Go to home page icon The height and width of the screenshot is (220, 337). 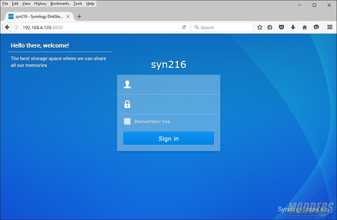coord(305,27)
